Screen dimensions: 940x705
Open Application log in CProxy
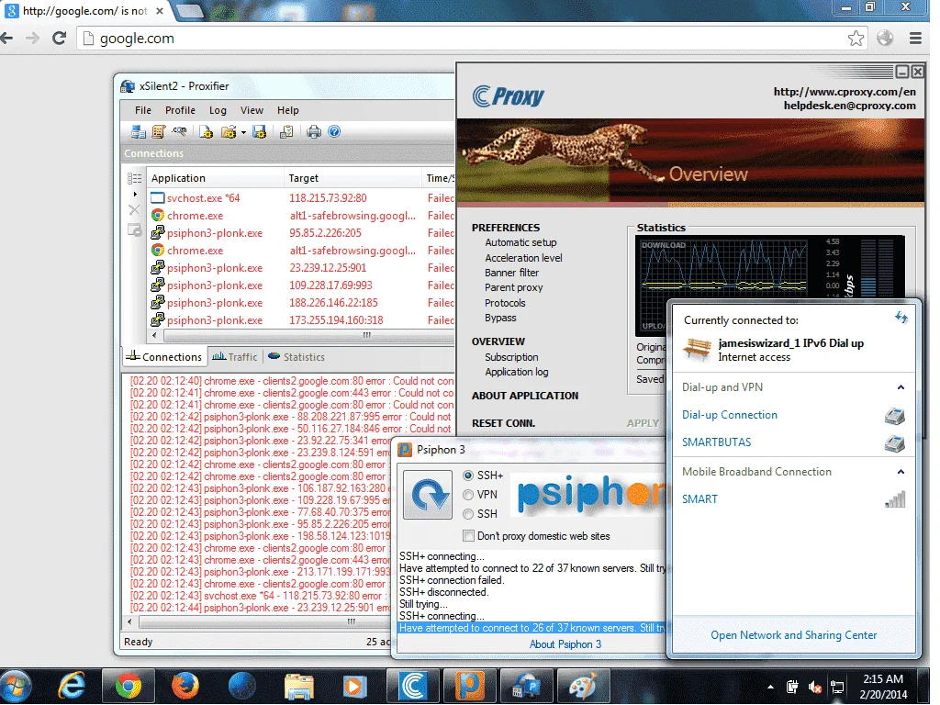click(516, 372)
